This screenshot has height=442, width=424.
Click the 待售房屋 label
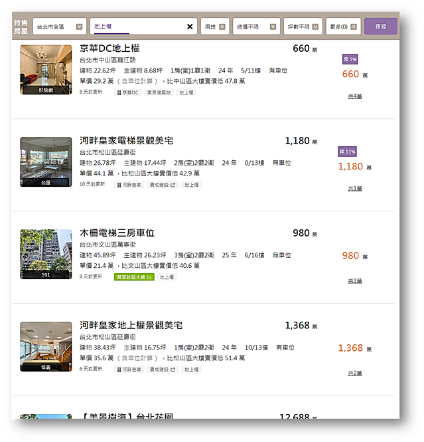tap(21, 27)
